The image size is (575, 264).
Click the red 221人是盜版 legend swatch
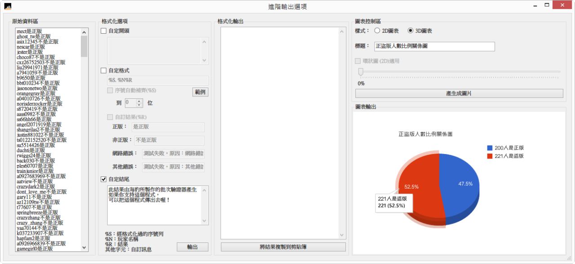click(490, 156)
